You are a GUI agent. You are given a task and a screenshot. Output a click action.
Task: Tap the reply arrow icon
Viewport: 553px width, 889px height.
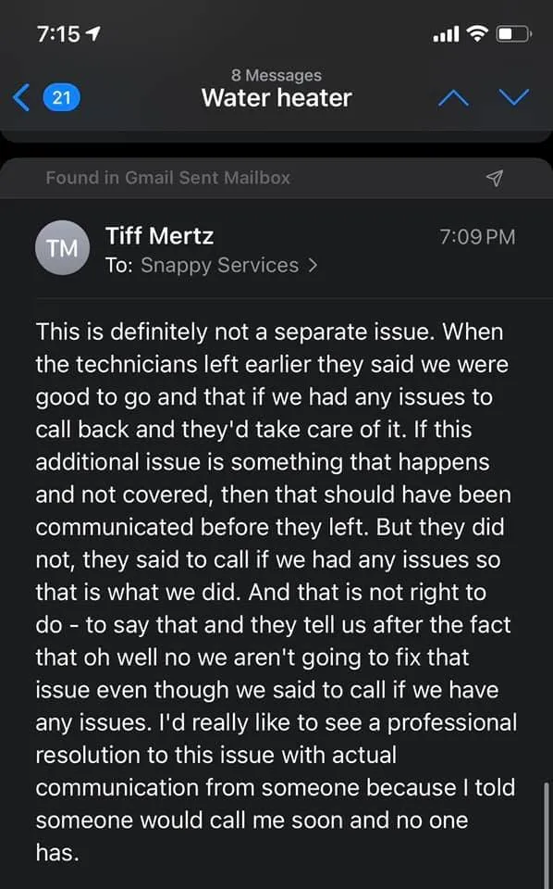pyautogui.click(x=495, y=178)
